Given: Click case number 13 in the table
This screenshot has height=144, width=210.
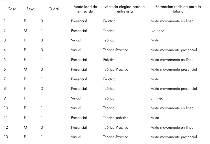Looking at the screenshot, I should (x=6, y=137).
